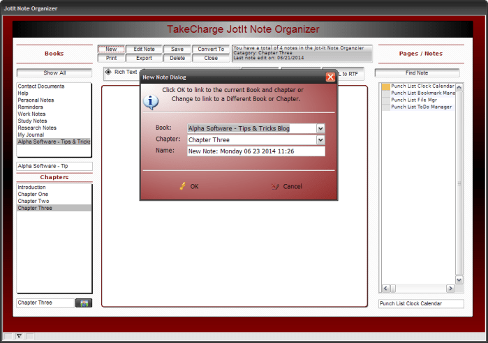Select Reminders book
This screenshot has width=488, height=343.
tap(54, 107)
